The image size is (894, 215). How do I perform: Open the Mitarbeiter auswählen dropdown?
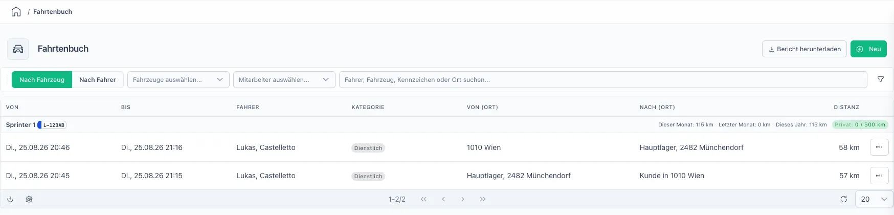(284, 80)
